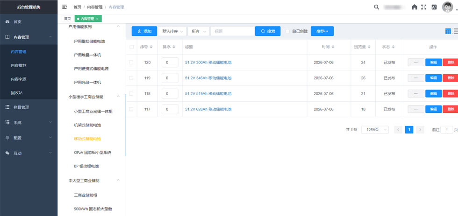Switch to list view icon
The width and height of the screenshot is (458, 216).
pos(455,31)
